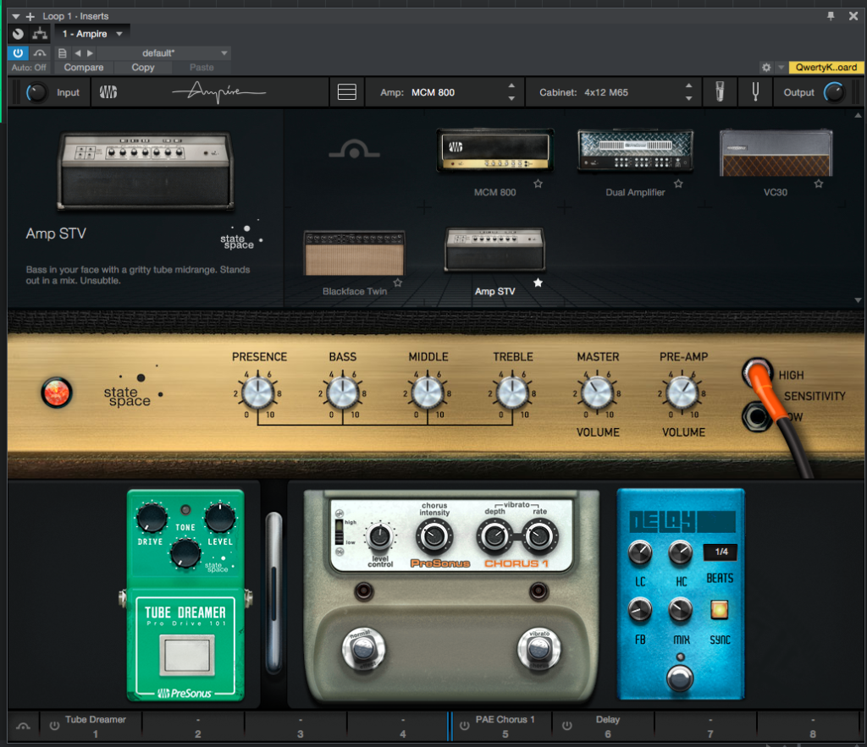Unfavorite the Amp STV star
The image size is (867, 747).
pos(538,283)
